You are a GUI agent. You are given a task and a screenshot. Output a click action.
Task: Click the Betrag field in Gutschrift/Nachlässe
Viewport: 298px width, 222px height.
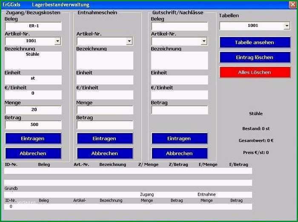tap(180, 110)
